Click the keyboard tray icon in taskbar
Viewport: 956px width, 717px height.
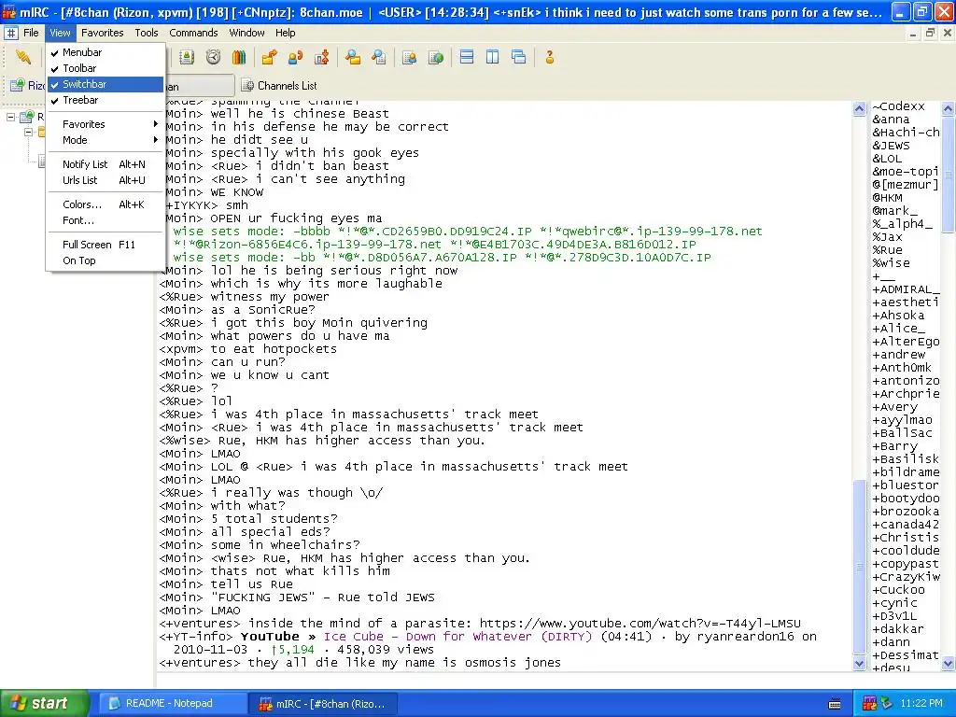(835, 704)
